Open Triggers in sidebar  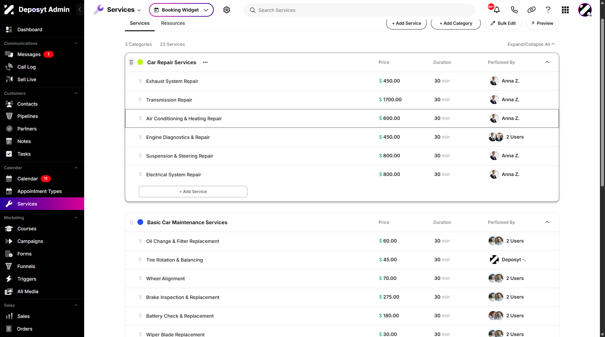pos(27,279)
